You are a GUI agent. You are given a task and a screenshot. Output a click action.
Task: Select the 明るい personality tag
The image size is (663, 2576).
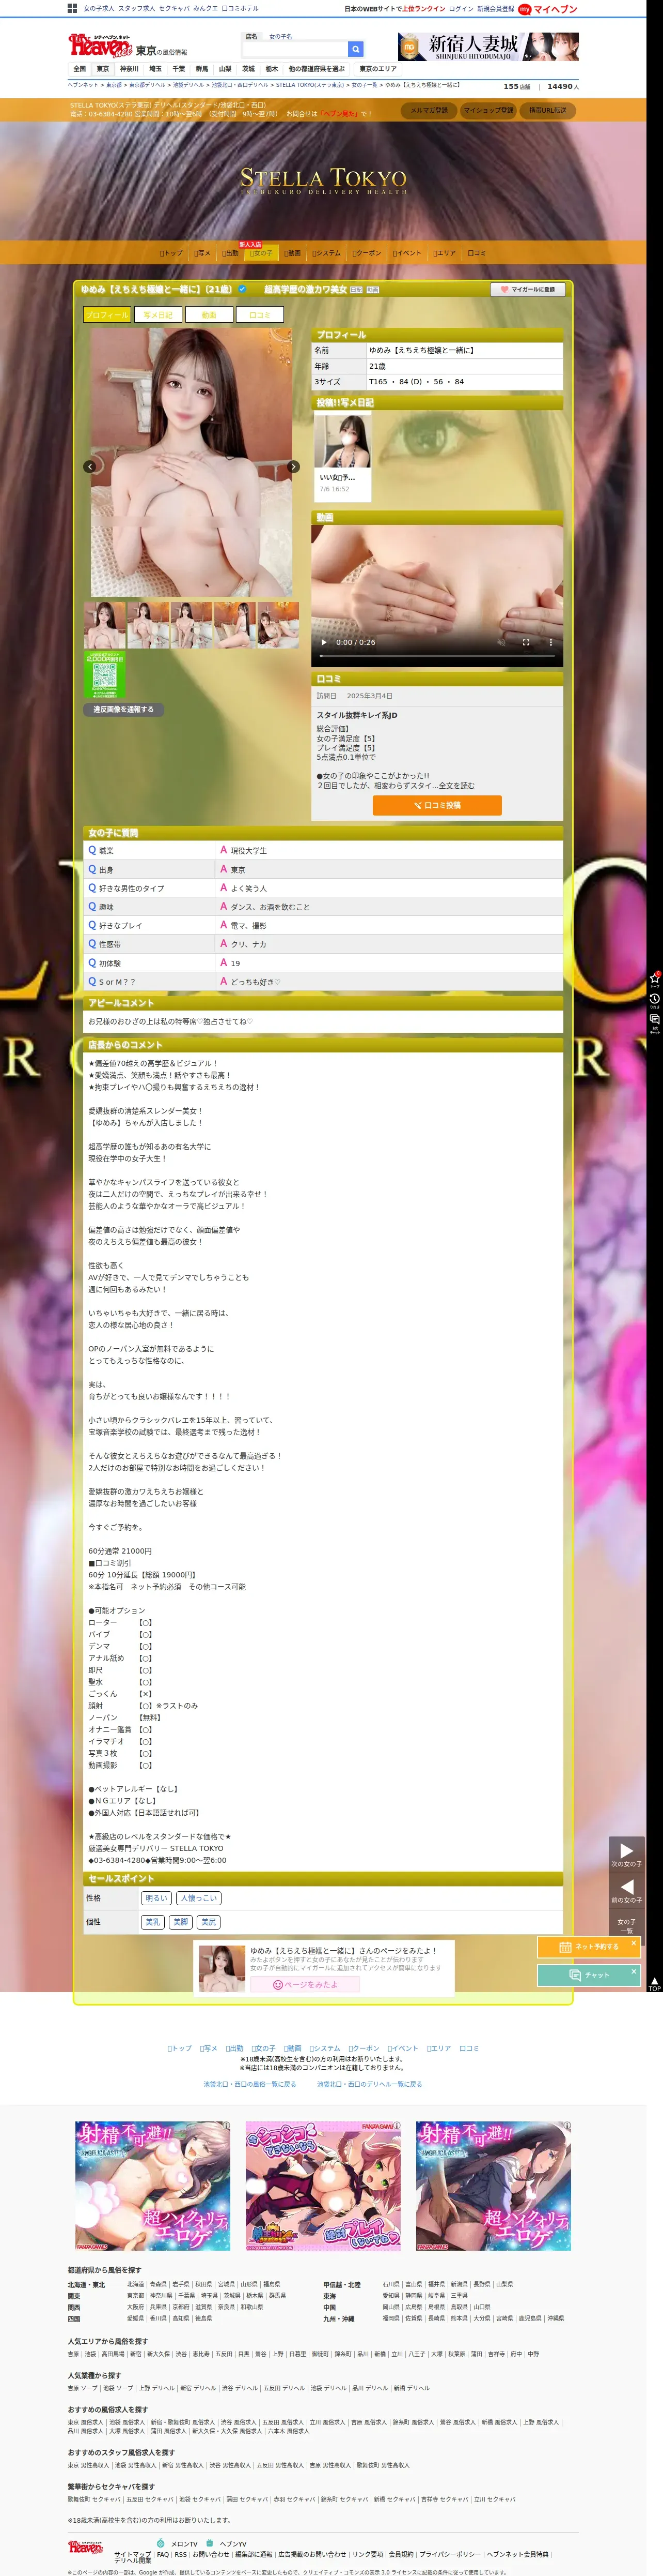click(x=156, y=1898)
